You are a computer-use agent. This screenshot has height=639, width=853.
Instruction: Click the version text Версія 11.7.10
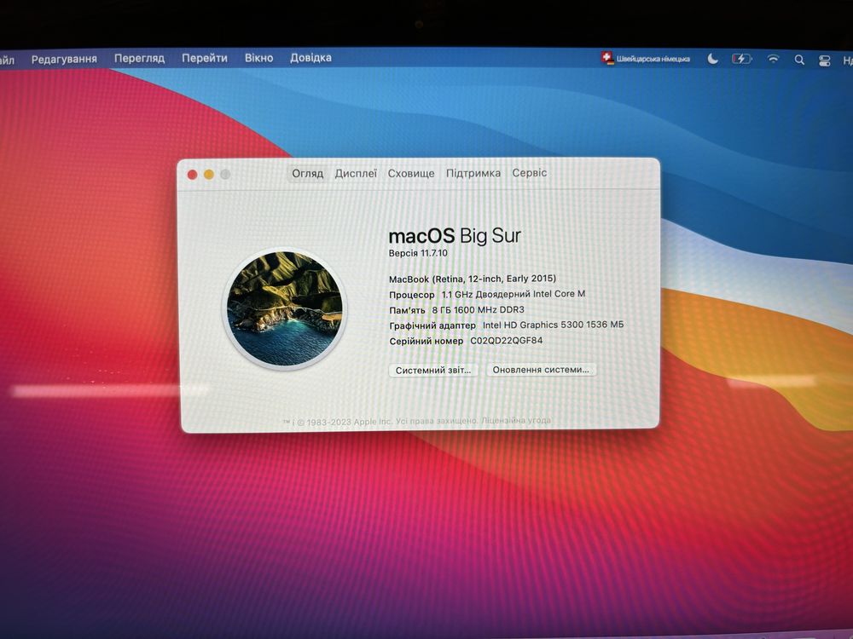pos(418,253)
